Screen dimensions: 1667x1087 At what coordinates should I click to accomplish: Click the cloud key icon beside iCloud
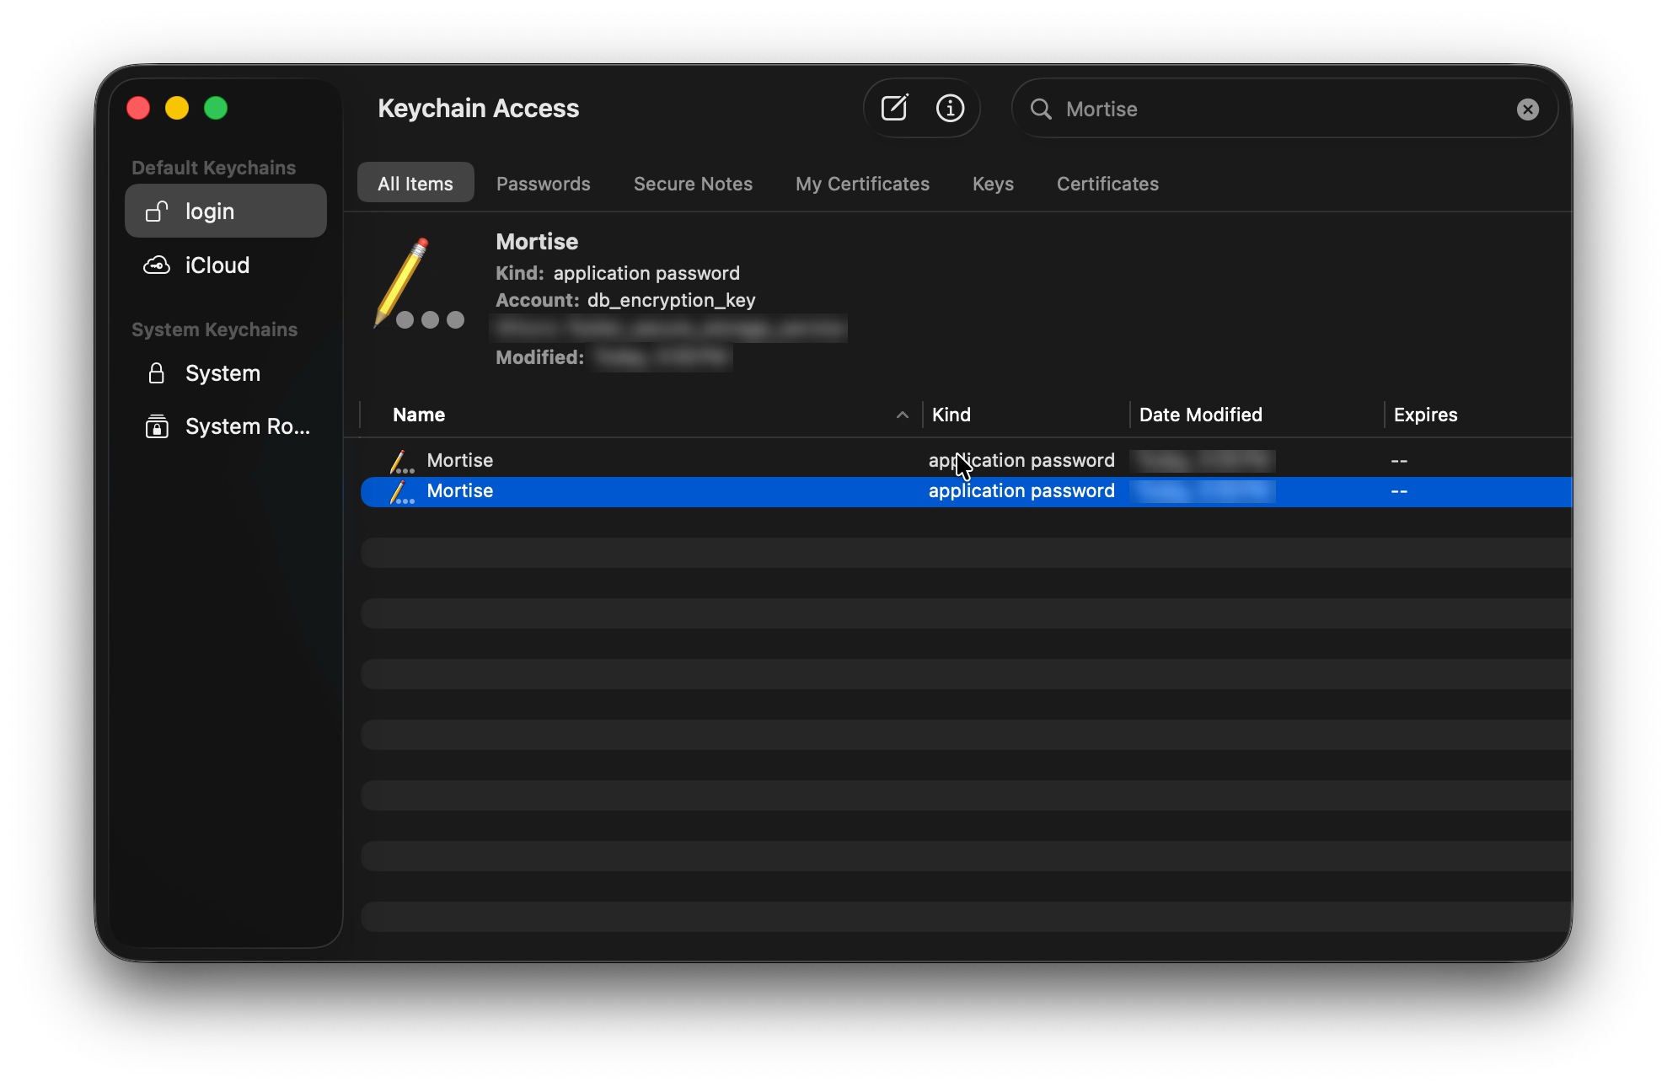tap(157, 265)
